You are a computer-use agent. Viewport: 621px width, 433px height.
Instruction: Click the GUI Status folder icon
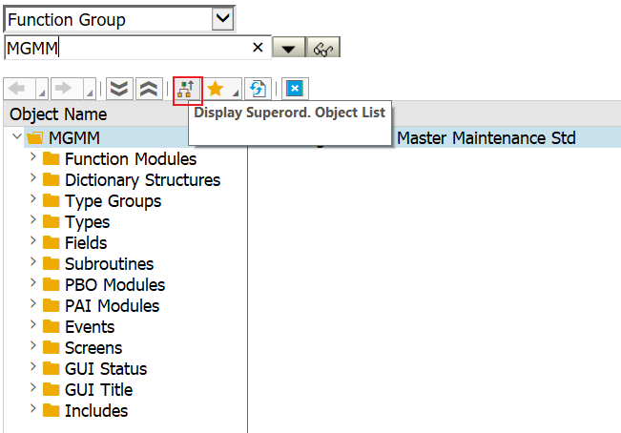coord(52,368)
